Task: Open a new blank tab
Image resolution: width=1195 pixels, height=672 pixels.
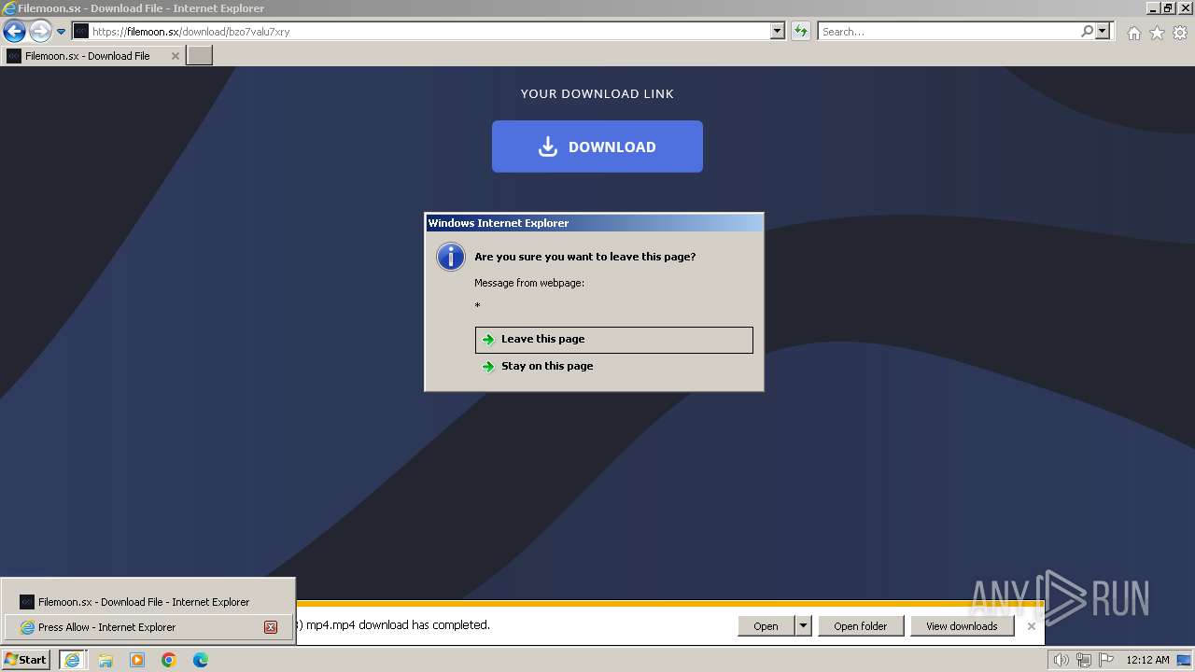Action: (x=200, y=56)
